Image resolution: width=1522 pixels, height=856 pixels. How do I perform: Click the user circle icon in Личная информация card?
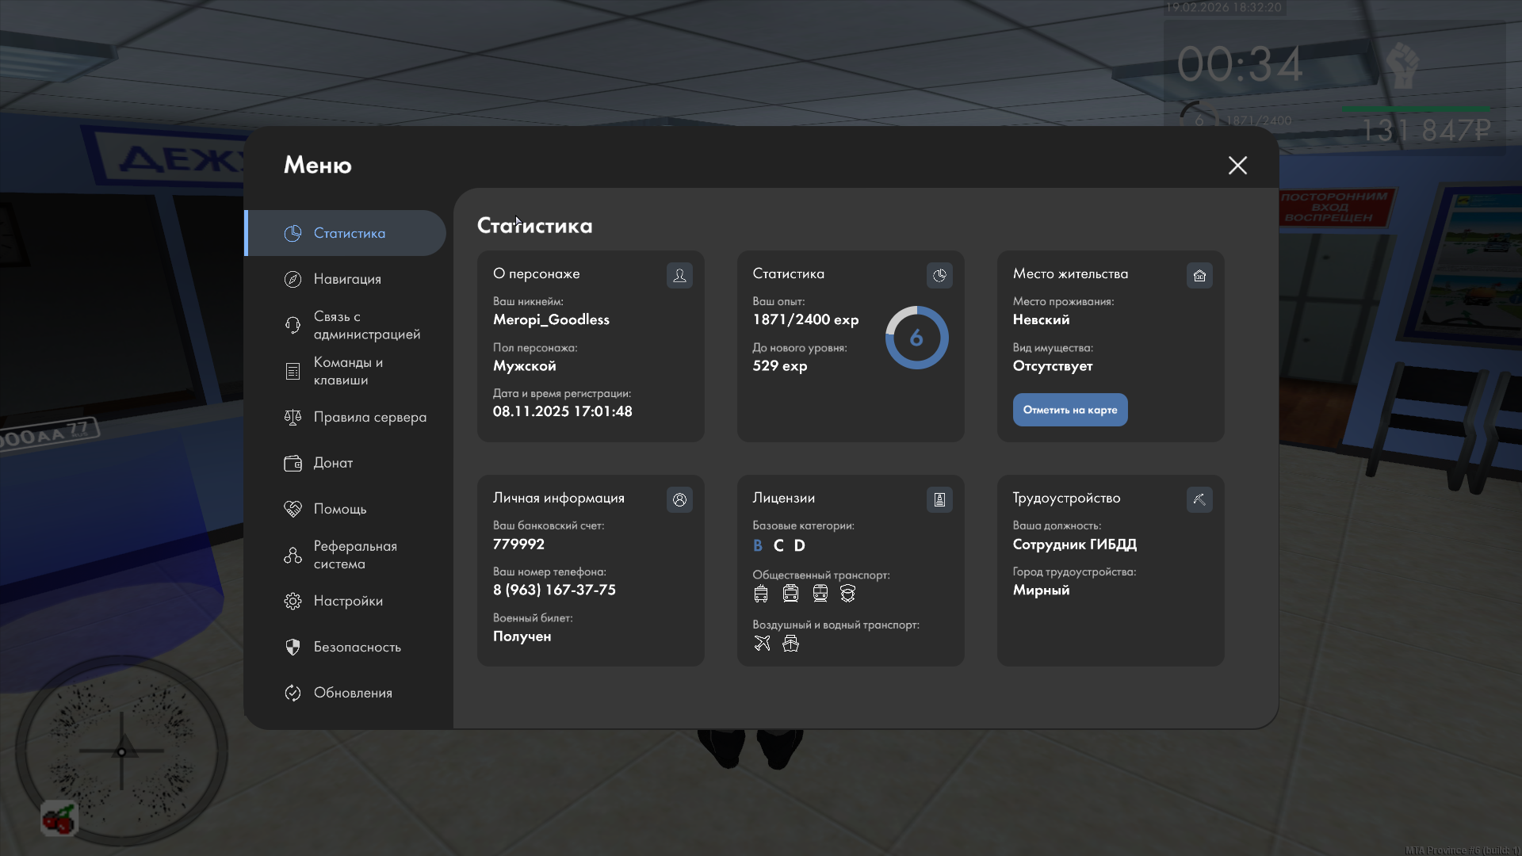click(x=679, y=499)
